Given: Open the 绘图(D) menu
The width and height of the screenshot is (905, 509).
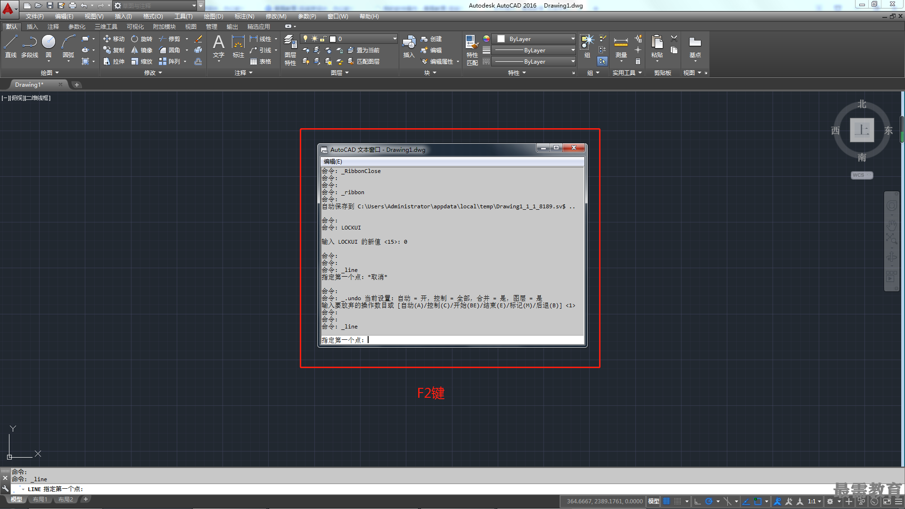Looking at the screenshot, I should pyautogui.click(x=214, y=16).
